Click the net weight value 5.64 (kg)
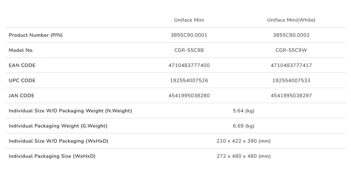This screenshot has width=351, height=181. click(x=244, y=111)
